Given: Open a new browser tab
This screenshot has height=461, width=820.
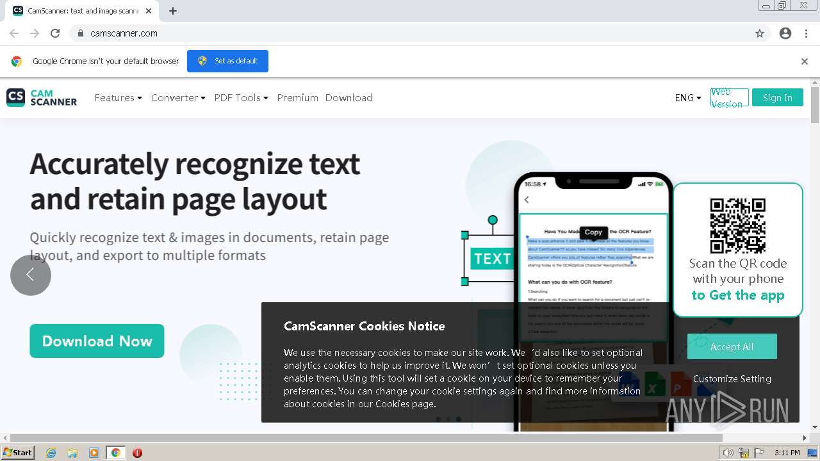Looking at the screenshot, I should click(173, 11).
